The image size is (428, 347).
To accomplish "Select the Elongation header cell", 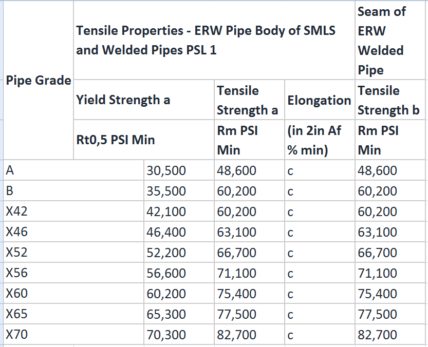I will coord(320,100).
